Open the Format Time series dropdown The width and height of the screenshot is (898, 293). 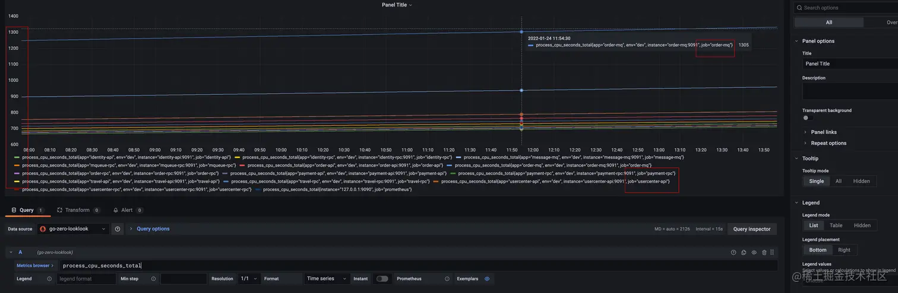tap(326, 279)
